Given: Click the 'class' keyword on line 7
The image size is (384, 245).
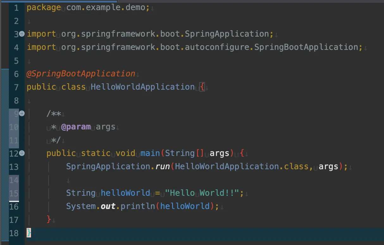Looking at the screenshot, I should point(73,87).
